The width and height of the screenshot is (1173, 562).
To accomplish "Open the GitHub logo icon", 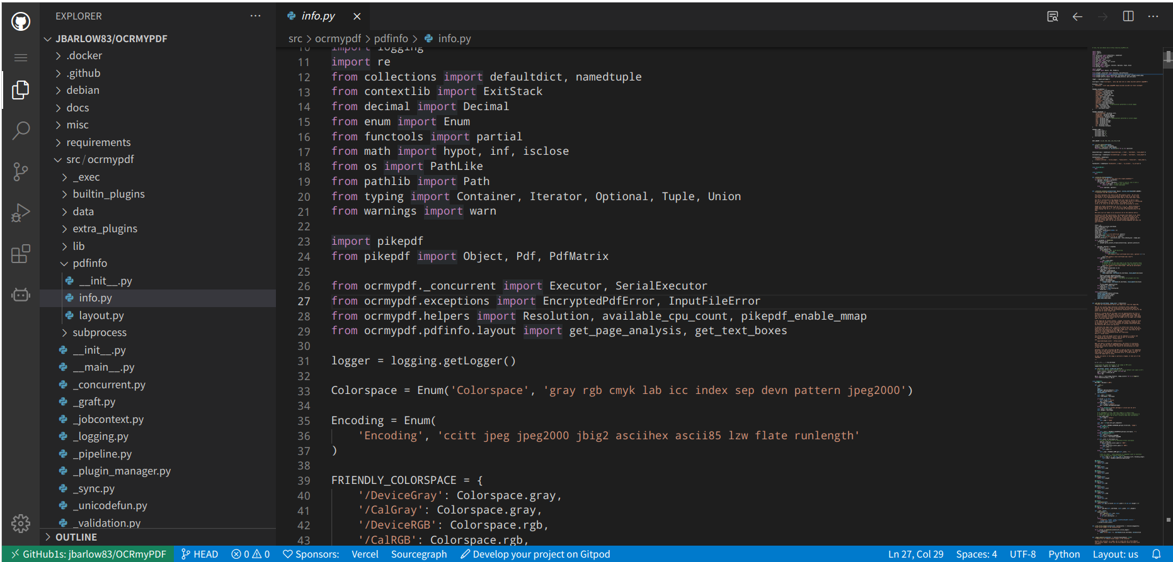I will click(x=21, y=22).
